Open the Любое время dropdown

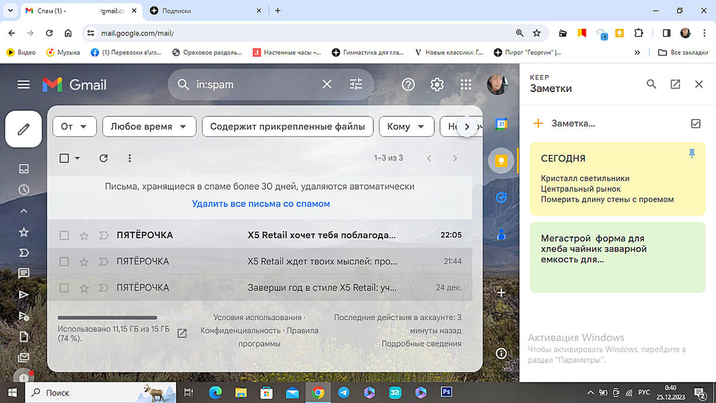tap(149, 126)
